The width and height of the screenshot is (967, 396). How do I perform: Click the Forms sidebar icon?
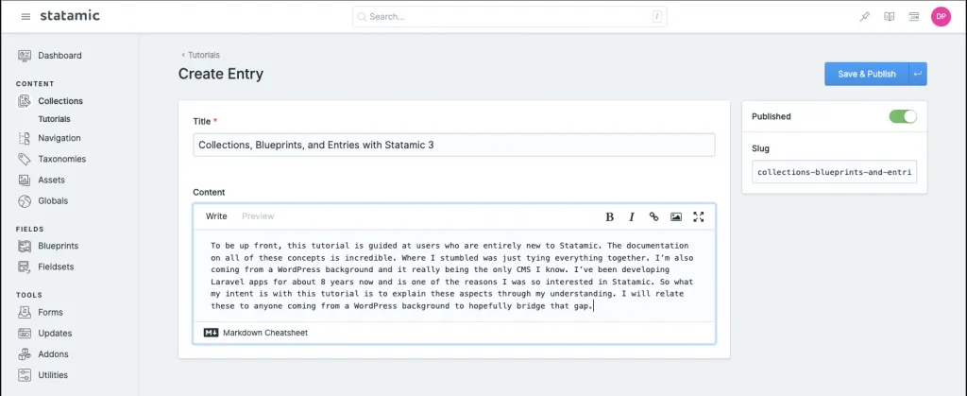point(25,313)
